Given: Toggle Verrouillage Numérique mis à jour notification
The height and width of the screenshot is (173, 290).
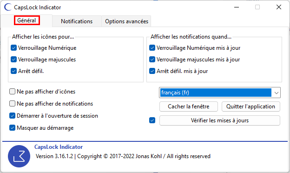Looking at the screenshot, I should (x=152, y=48).
